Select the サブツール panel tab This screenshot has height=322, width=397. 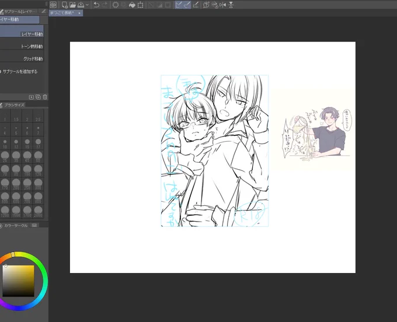[x=19, y=12]
